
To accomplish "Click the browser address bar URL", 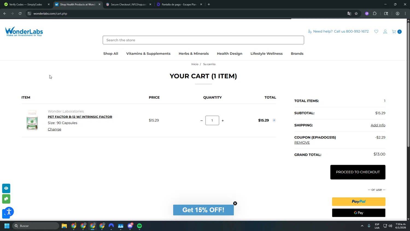I will [x=50, y=13].
